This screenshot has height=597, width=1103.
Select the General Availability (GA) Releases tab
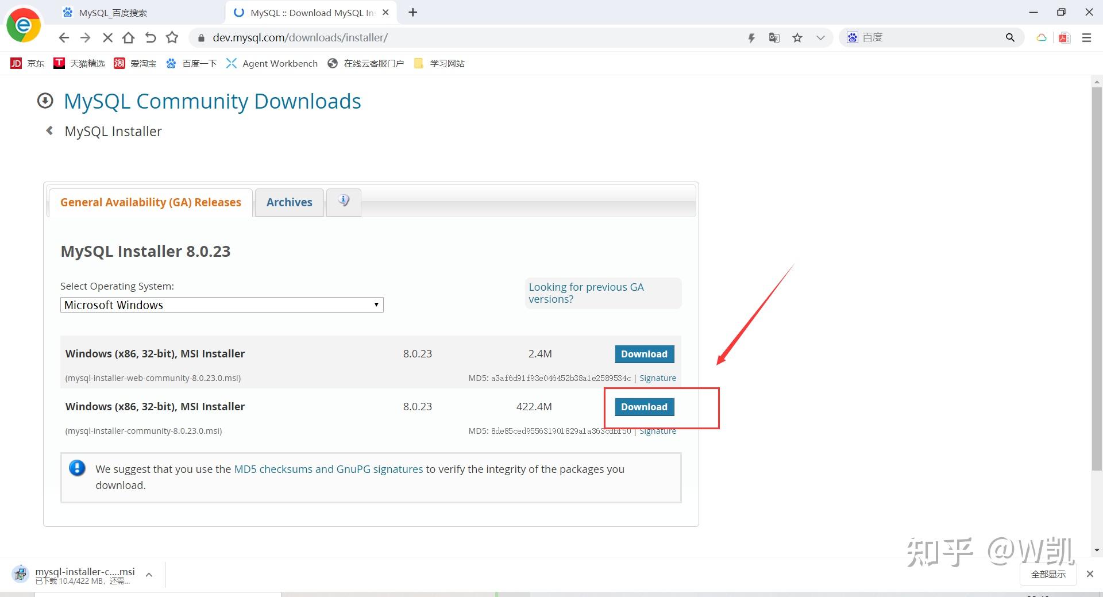coord(151,202)
